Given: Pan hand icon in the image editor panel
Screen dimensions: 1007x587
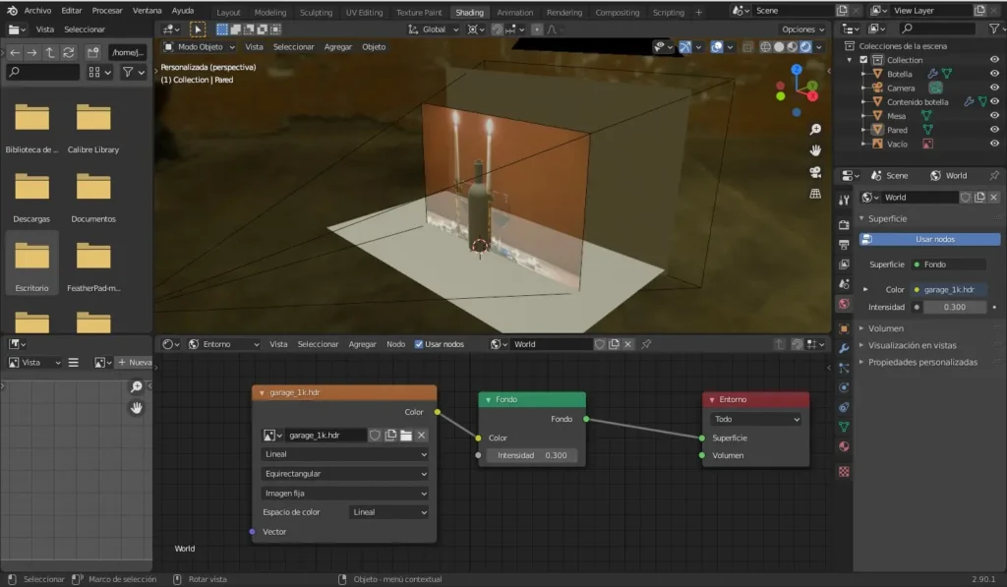Looking at the screenshot, I should [136, 408].
